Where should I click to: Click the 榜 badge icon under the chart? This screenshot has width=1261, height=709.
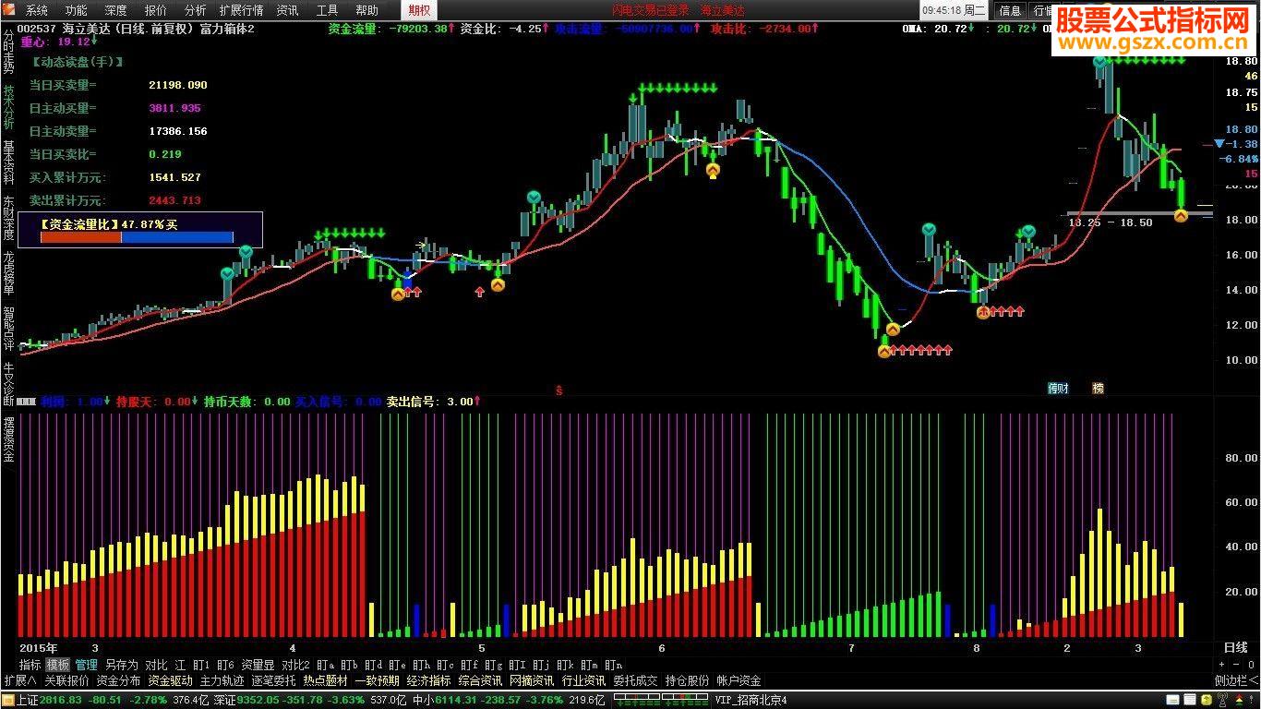point(1099,389)
